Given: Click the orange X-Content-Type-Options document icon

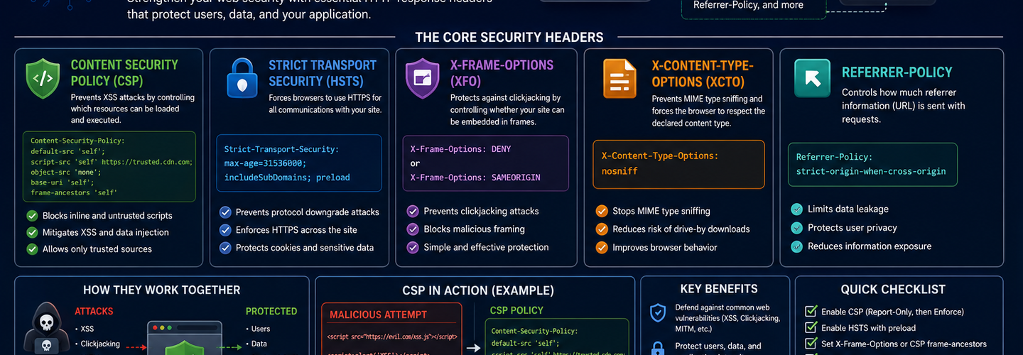Looking at the screenshot, I should pos(620,78).
